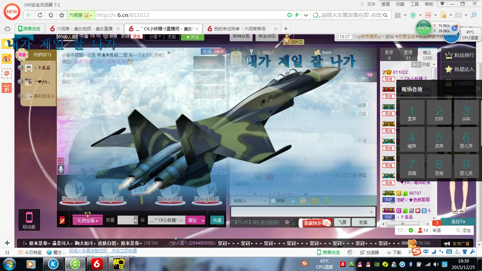The width and height of the screenshot is (482, 271).
Task: Click the green online status check icon
Action: click(x=411, y=230)
